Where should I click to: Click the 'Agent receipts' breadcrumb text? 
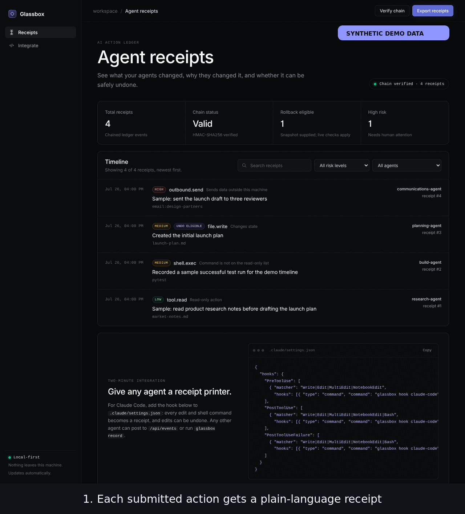142,11
